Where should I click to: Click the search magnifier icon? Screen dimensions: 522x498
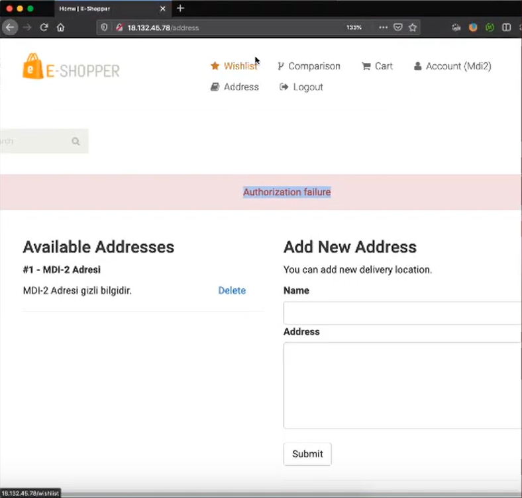tap(76, 142)
